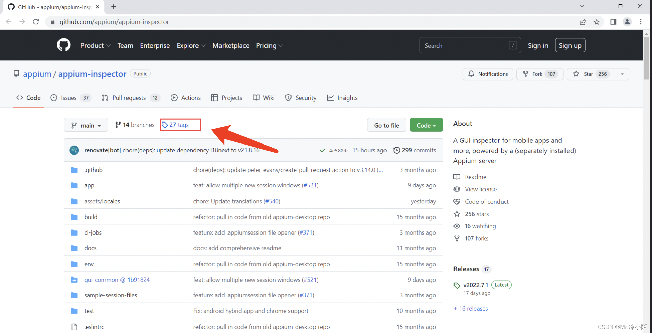Viewport: 652px width, 333px height.
Task: Open the 27 tags link
Action: (175, 125)
